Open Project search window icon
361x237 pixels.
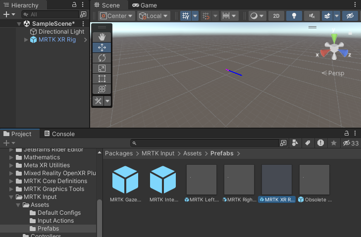(x=283, y=143)
